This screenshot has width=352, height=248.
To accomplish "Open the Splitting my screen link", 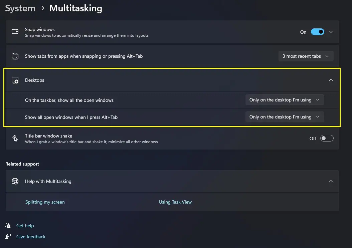I will click(x=45, y=202).
